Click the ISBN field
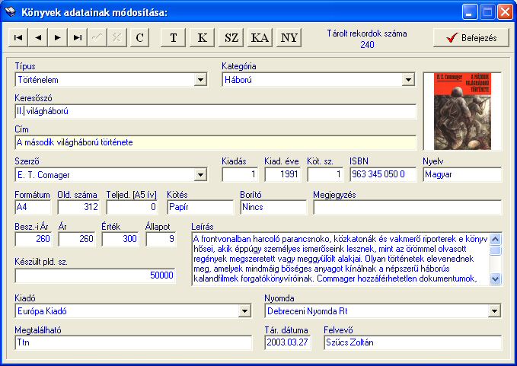517x366 pixels. (383, 174)
